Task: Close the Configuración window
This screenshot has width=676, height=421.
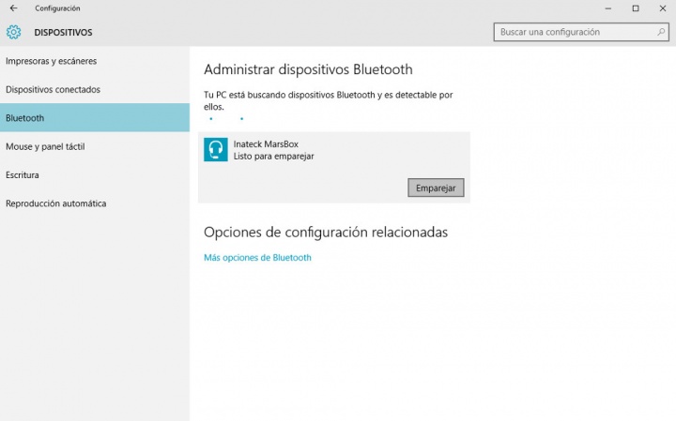Action: [662, 8]
